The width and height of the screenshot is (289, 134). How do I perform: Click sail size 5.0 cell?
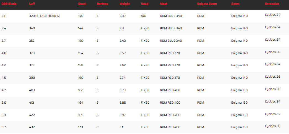coord(4,103)
